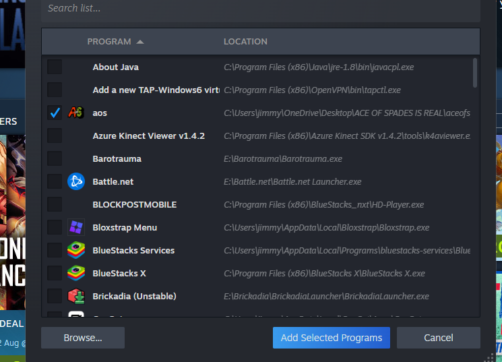
Task: Select the Azure Kinect Viewer v1.4.2 row
Action: (x=259, y=135)
